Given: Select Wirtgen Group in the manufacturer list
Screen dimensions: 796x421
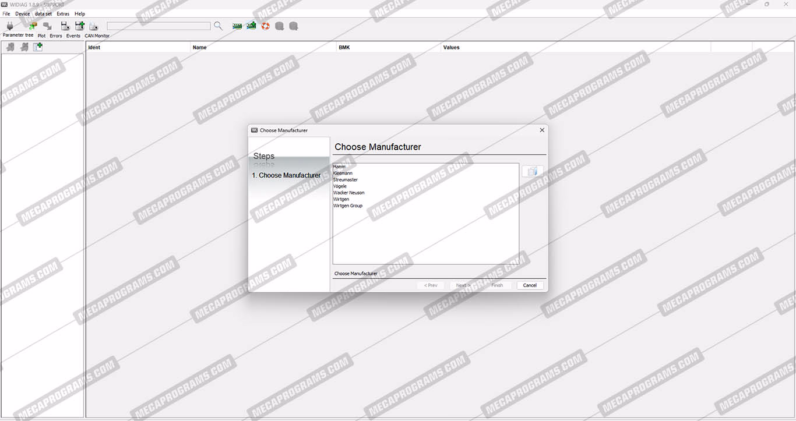Looking at the screenshot, I should (348, 206).
